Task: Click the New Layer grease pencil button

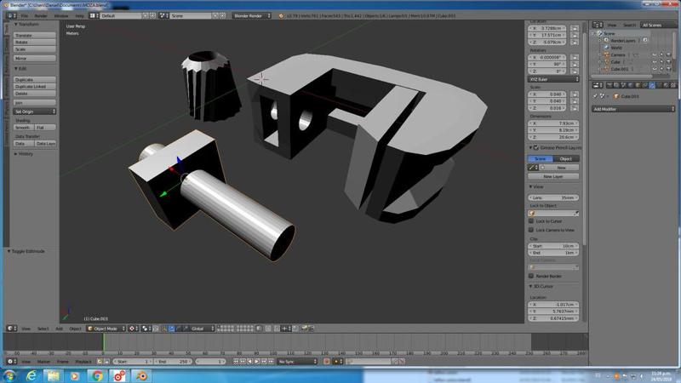Action: 553,177
